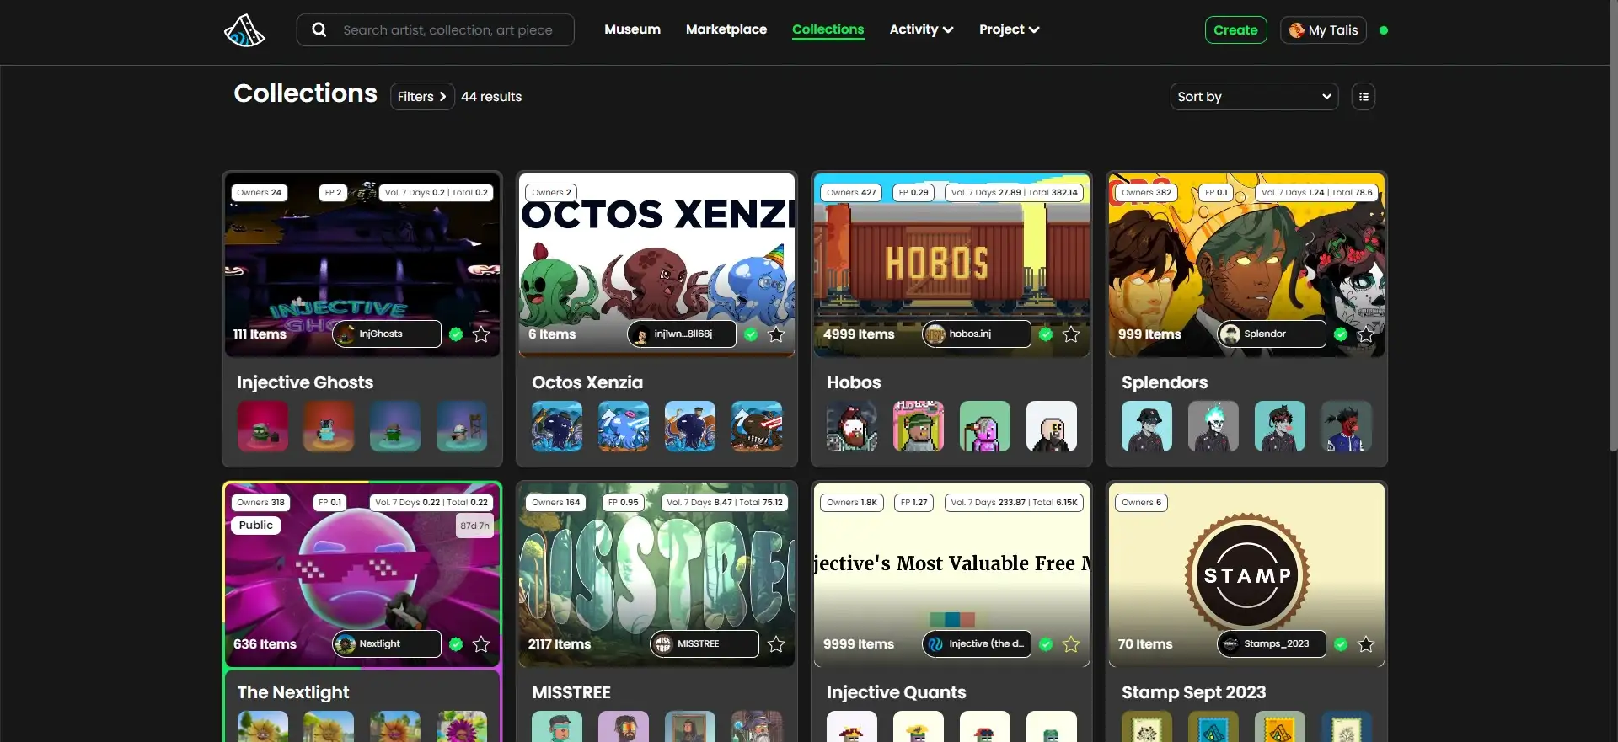Open the Marketplace tab
The width and height of the screenshot is (1618, 742).
(726, 29)
